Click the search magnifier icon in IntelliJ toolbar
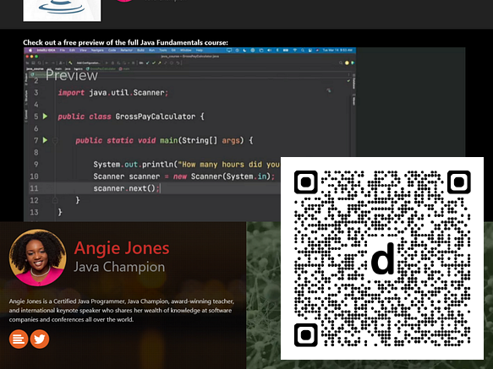Image resolution: width=493 pixels, height=369 pixels. 341,62
